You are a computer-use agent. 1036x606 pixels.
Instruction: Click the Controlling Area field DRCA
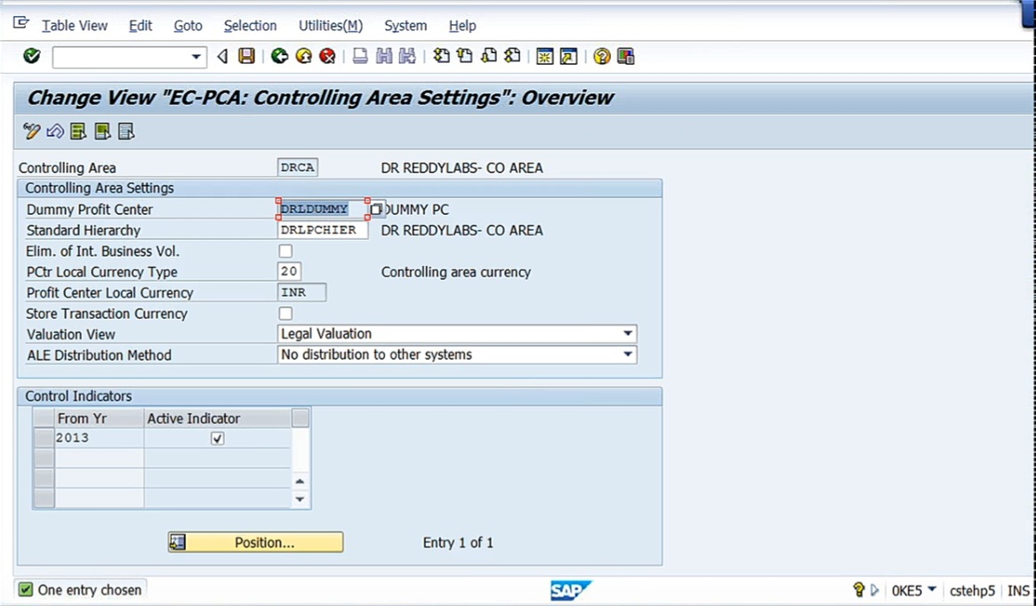(x=297, y=168)
